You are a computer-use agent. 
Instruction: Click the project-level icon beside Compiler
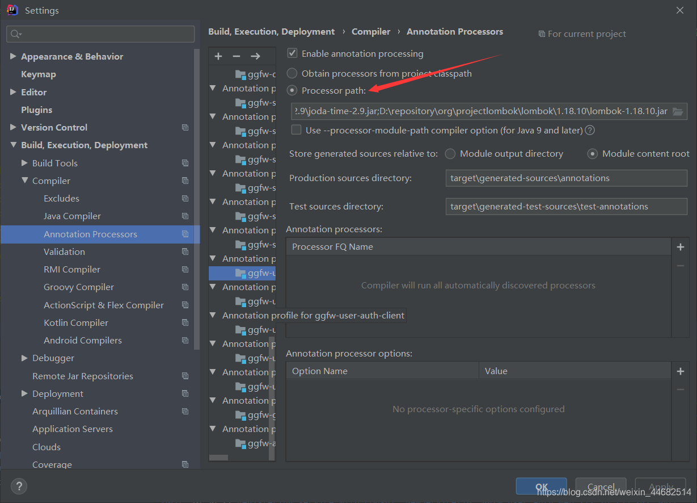pos(185,181)
